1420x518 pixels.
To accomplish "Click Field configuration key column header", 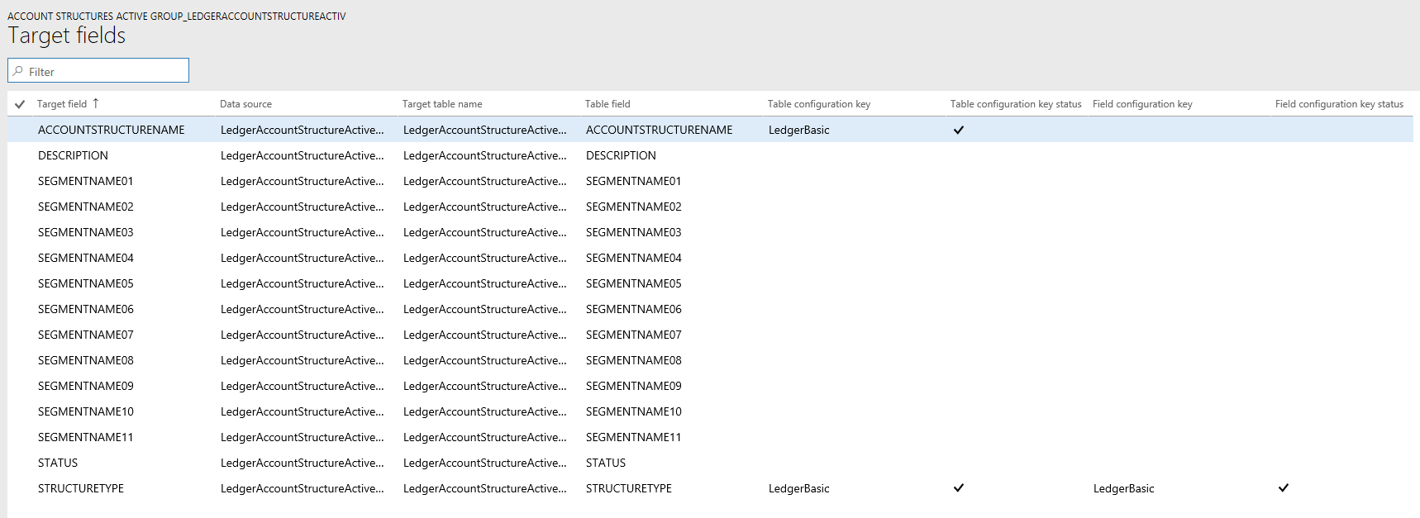I will click(x=1142, y=104).
